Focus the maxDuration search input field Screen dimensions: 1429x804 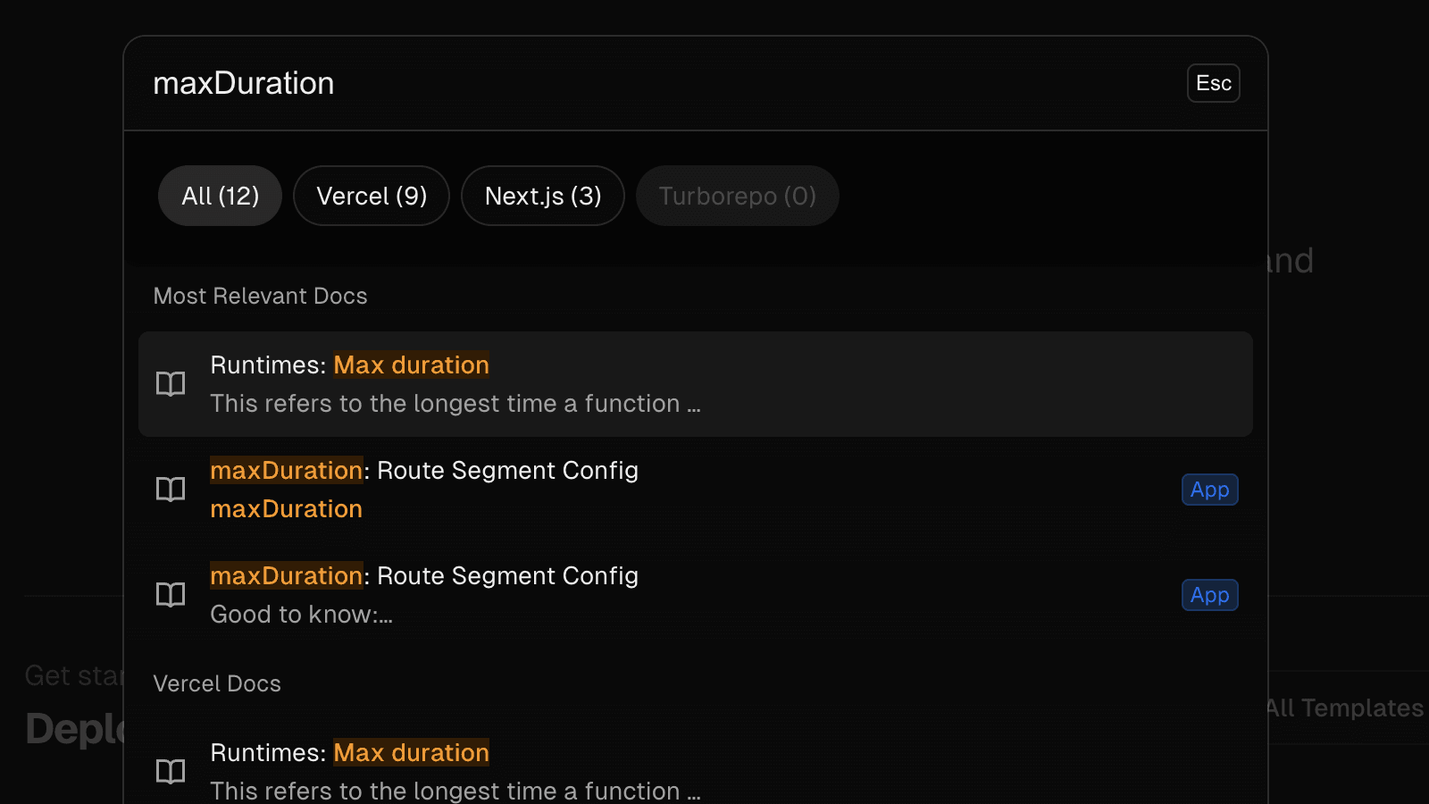[x=625, y=83]
